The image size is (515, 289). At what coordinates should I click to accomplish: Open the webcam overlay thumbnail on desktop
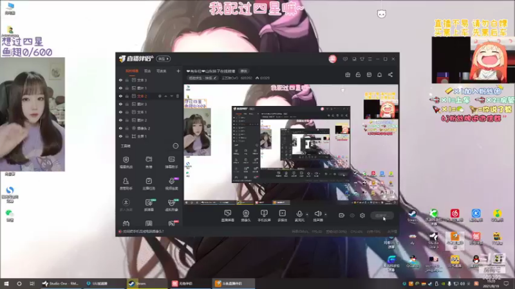33,114
